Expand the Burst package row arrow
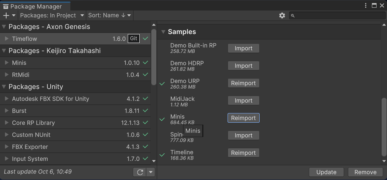Image resolution: width=387 pixels, height=180 pixels. (7, 111)
